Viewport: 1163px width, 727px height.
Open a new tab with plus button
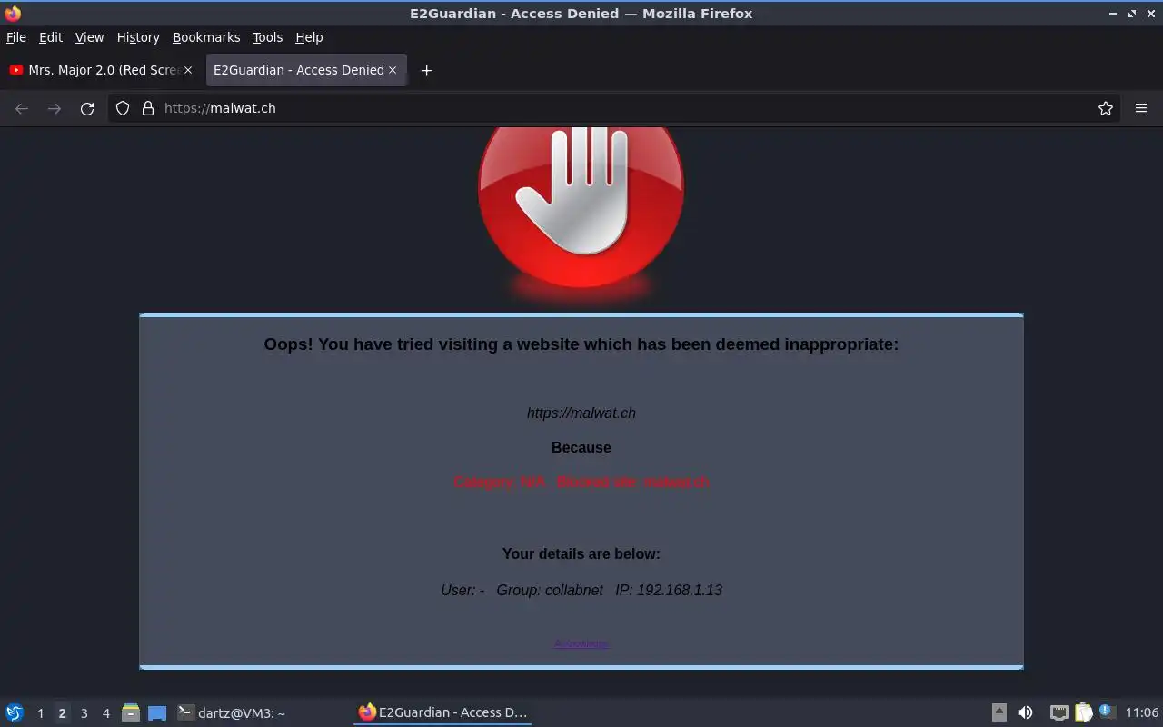[x=426, y=70]
